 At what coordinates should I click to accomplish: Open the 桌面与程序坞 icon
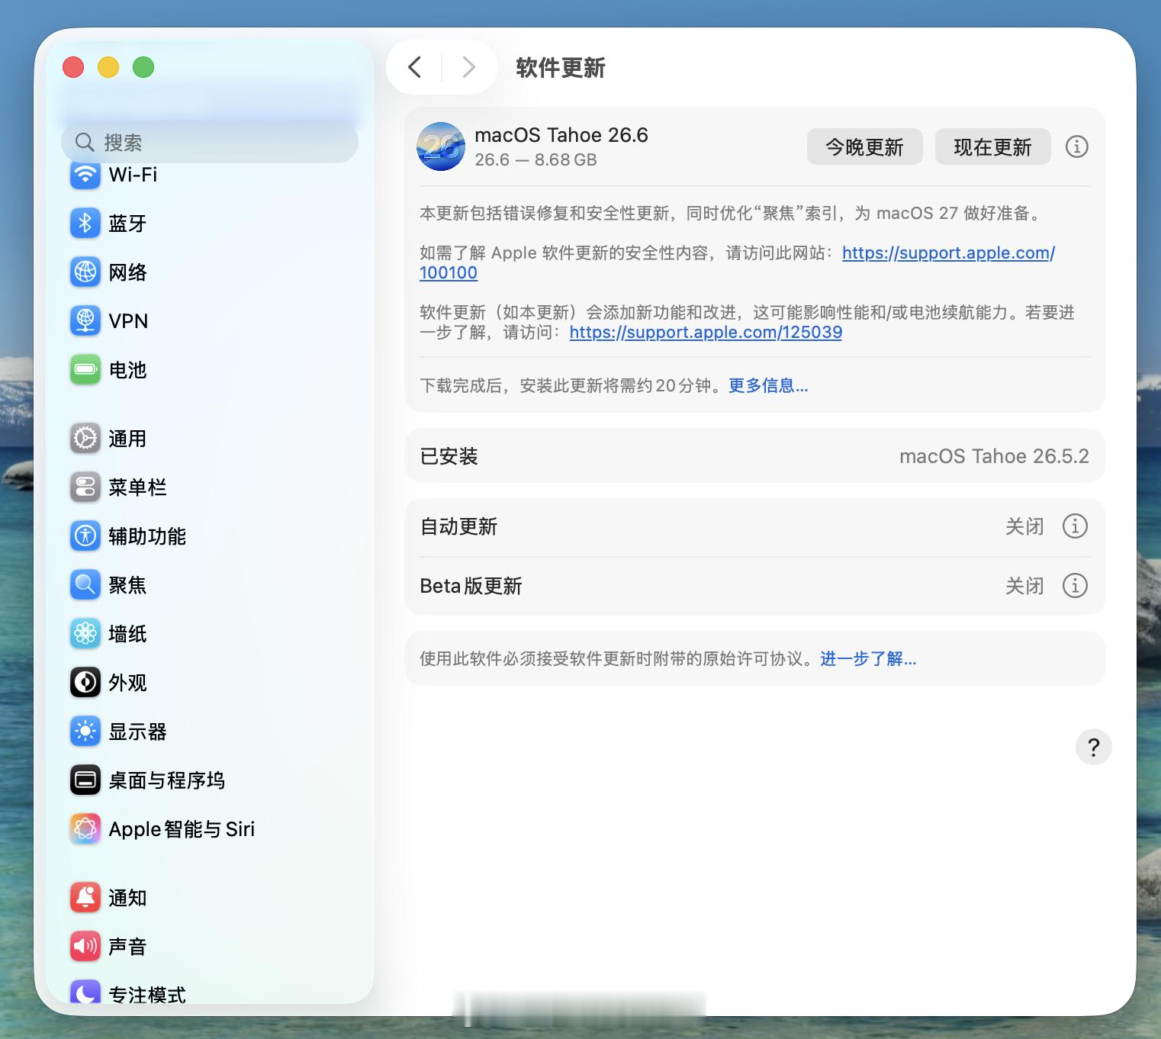[85, 780]
